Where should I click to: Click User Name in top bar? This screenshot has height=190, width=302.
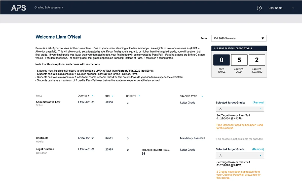tap(275, 8)
